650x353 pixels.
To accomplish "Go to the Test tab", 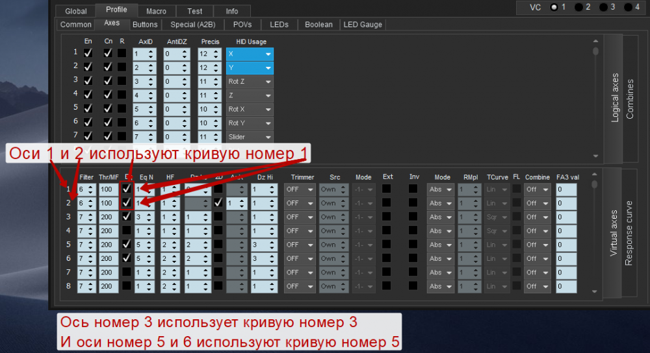I will 194,11.
